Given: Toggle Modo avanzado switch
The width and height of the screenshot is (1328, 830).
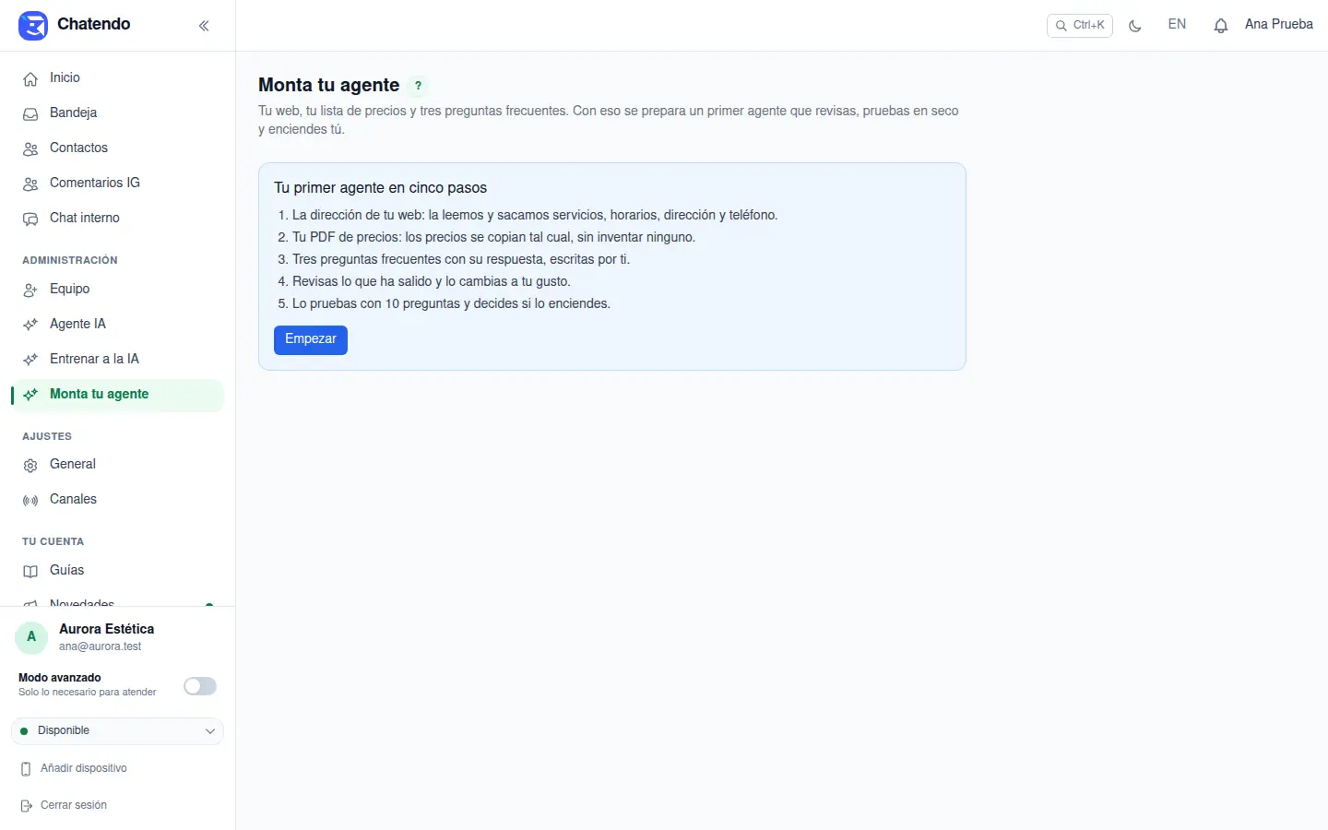Looking at the screenshot, I should [200, 686].
